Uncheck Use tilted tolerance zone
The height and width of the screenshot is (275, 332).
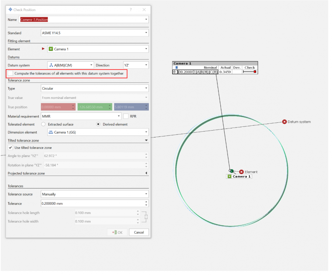(x=10, y=147)
